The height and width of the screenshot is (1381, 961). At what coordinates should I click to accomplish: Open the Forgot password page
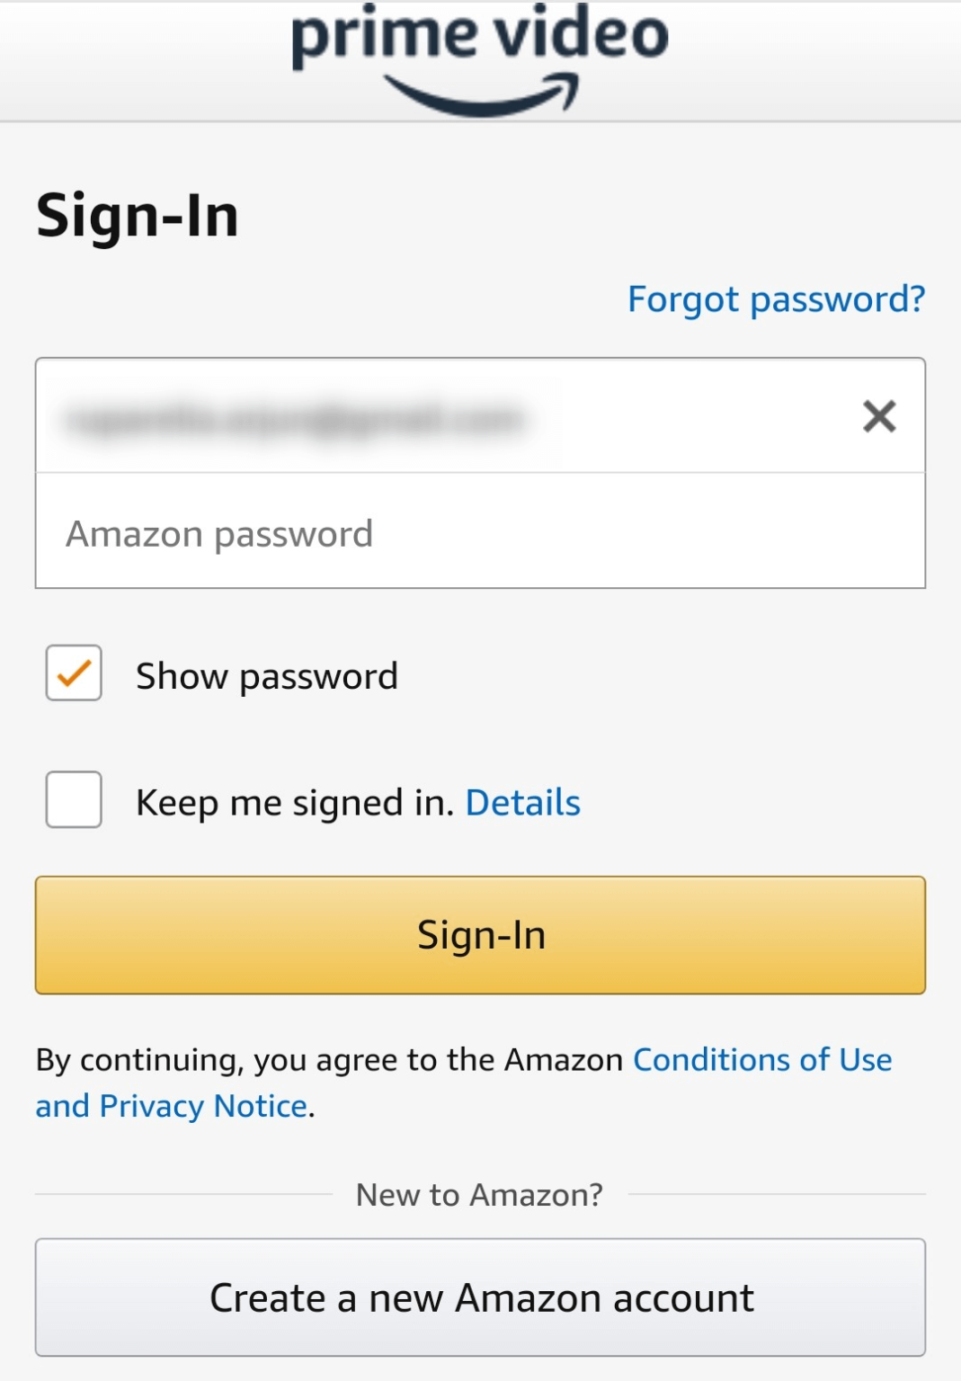[776, 298]
